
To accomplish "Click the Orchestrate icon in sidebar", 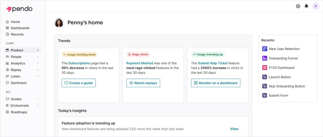I will click(7, 105).
